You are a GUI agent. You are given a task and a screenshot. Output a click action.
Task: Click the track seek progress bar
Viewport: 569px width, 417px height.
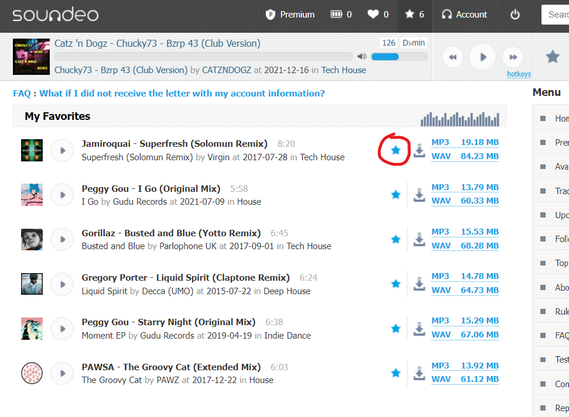coord(203,57)
